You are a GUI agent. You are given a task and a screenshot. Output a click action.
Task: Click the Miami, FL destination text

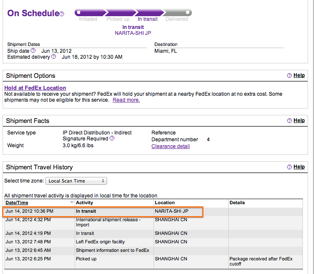pyautogui.click(x=166, y=51)
